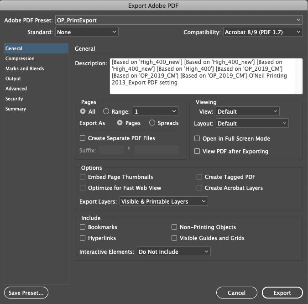Screen dimensions: 308x304
Task: Open the Export Layers dropdown
Action: pyautogui.click(x=164, y=201)
